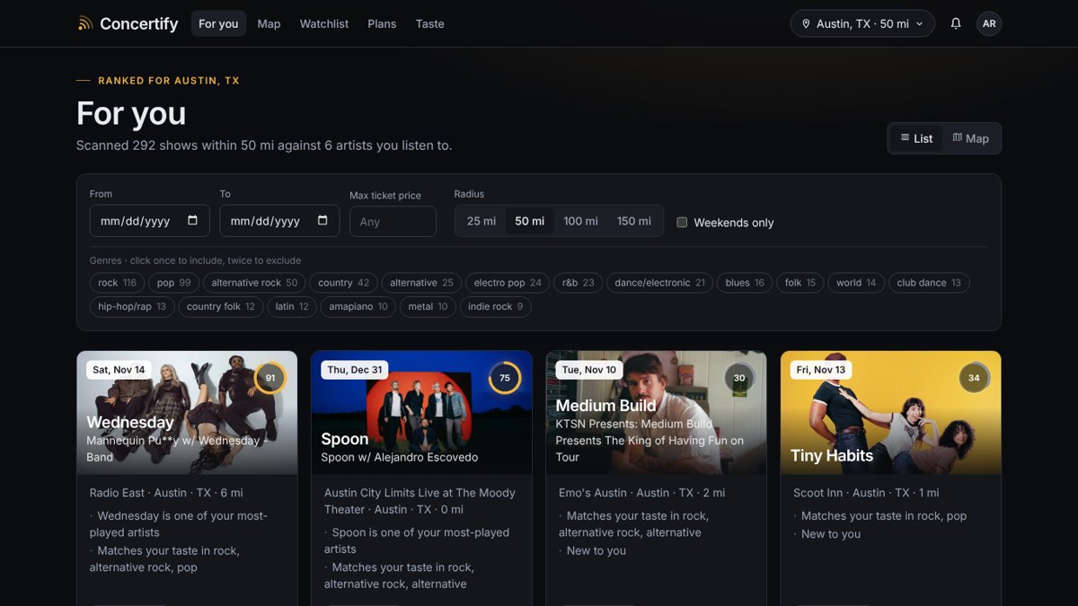The width and height of the screenshot is (1078, 606).
Task: Toggle the latin genre chip
Action: 292,307
